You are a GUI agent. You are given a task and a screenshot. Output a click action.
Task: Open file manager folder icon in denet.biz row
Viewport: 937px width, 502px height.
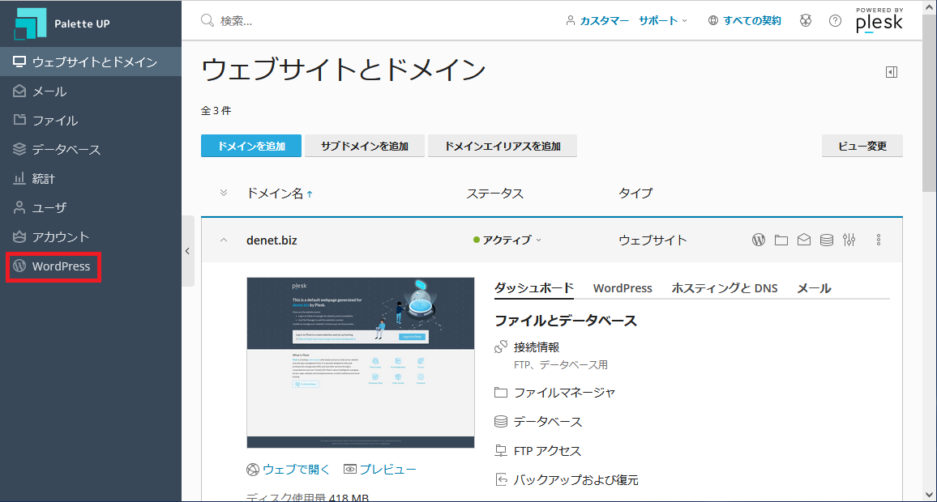point(781,240)
